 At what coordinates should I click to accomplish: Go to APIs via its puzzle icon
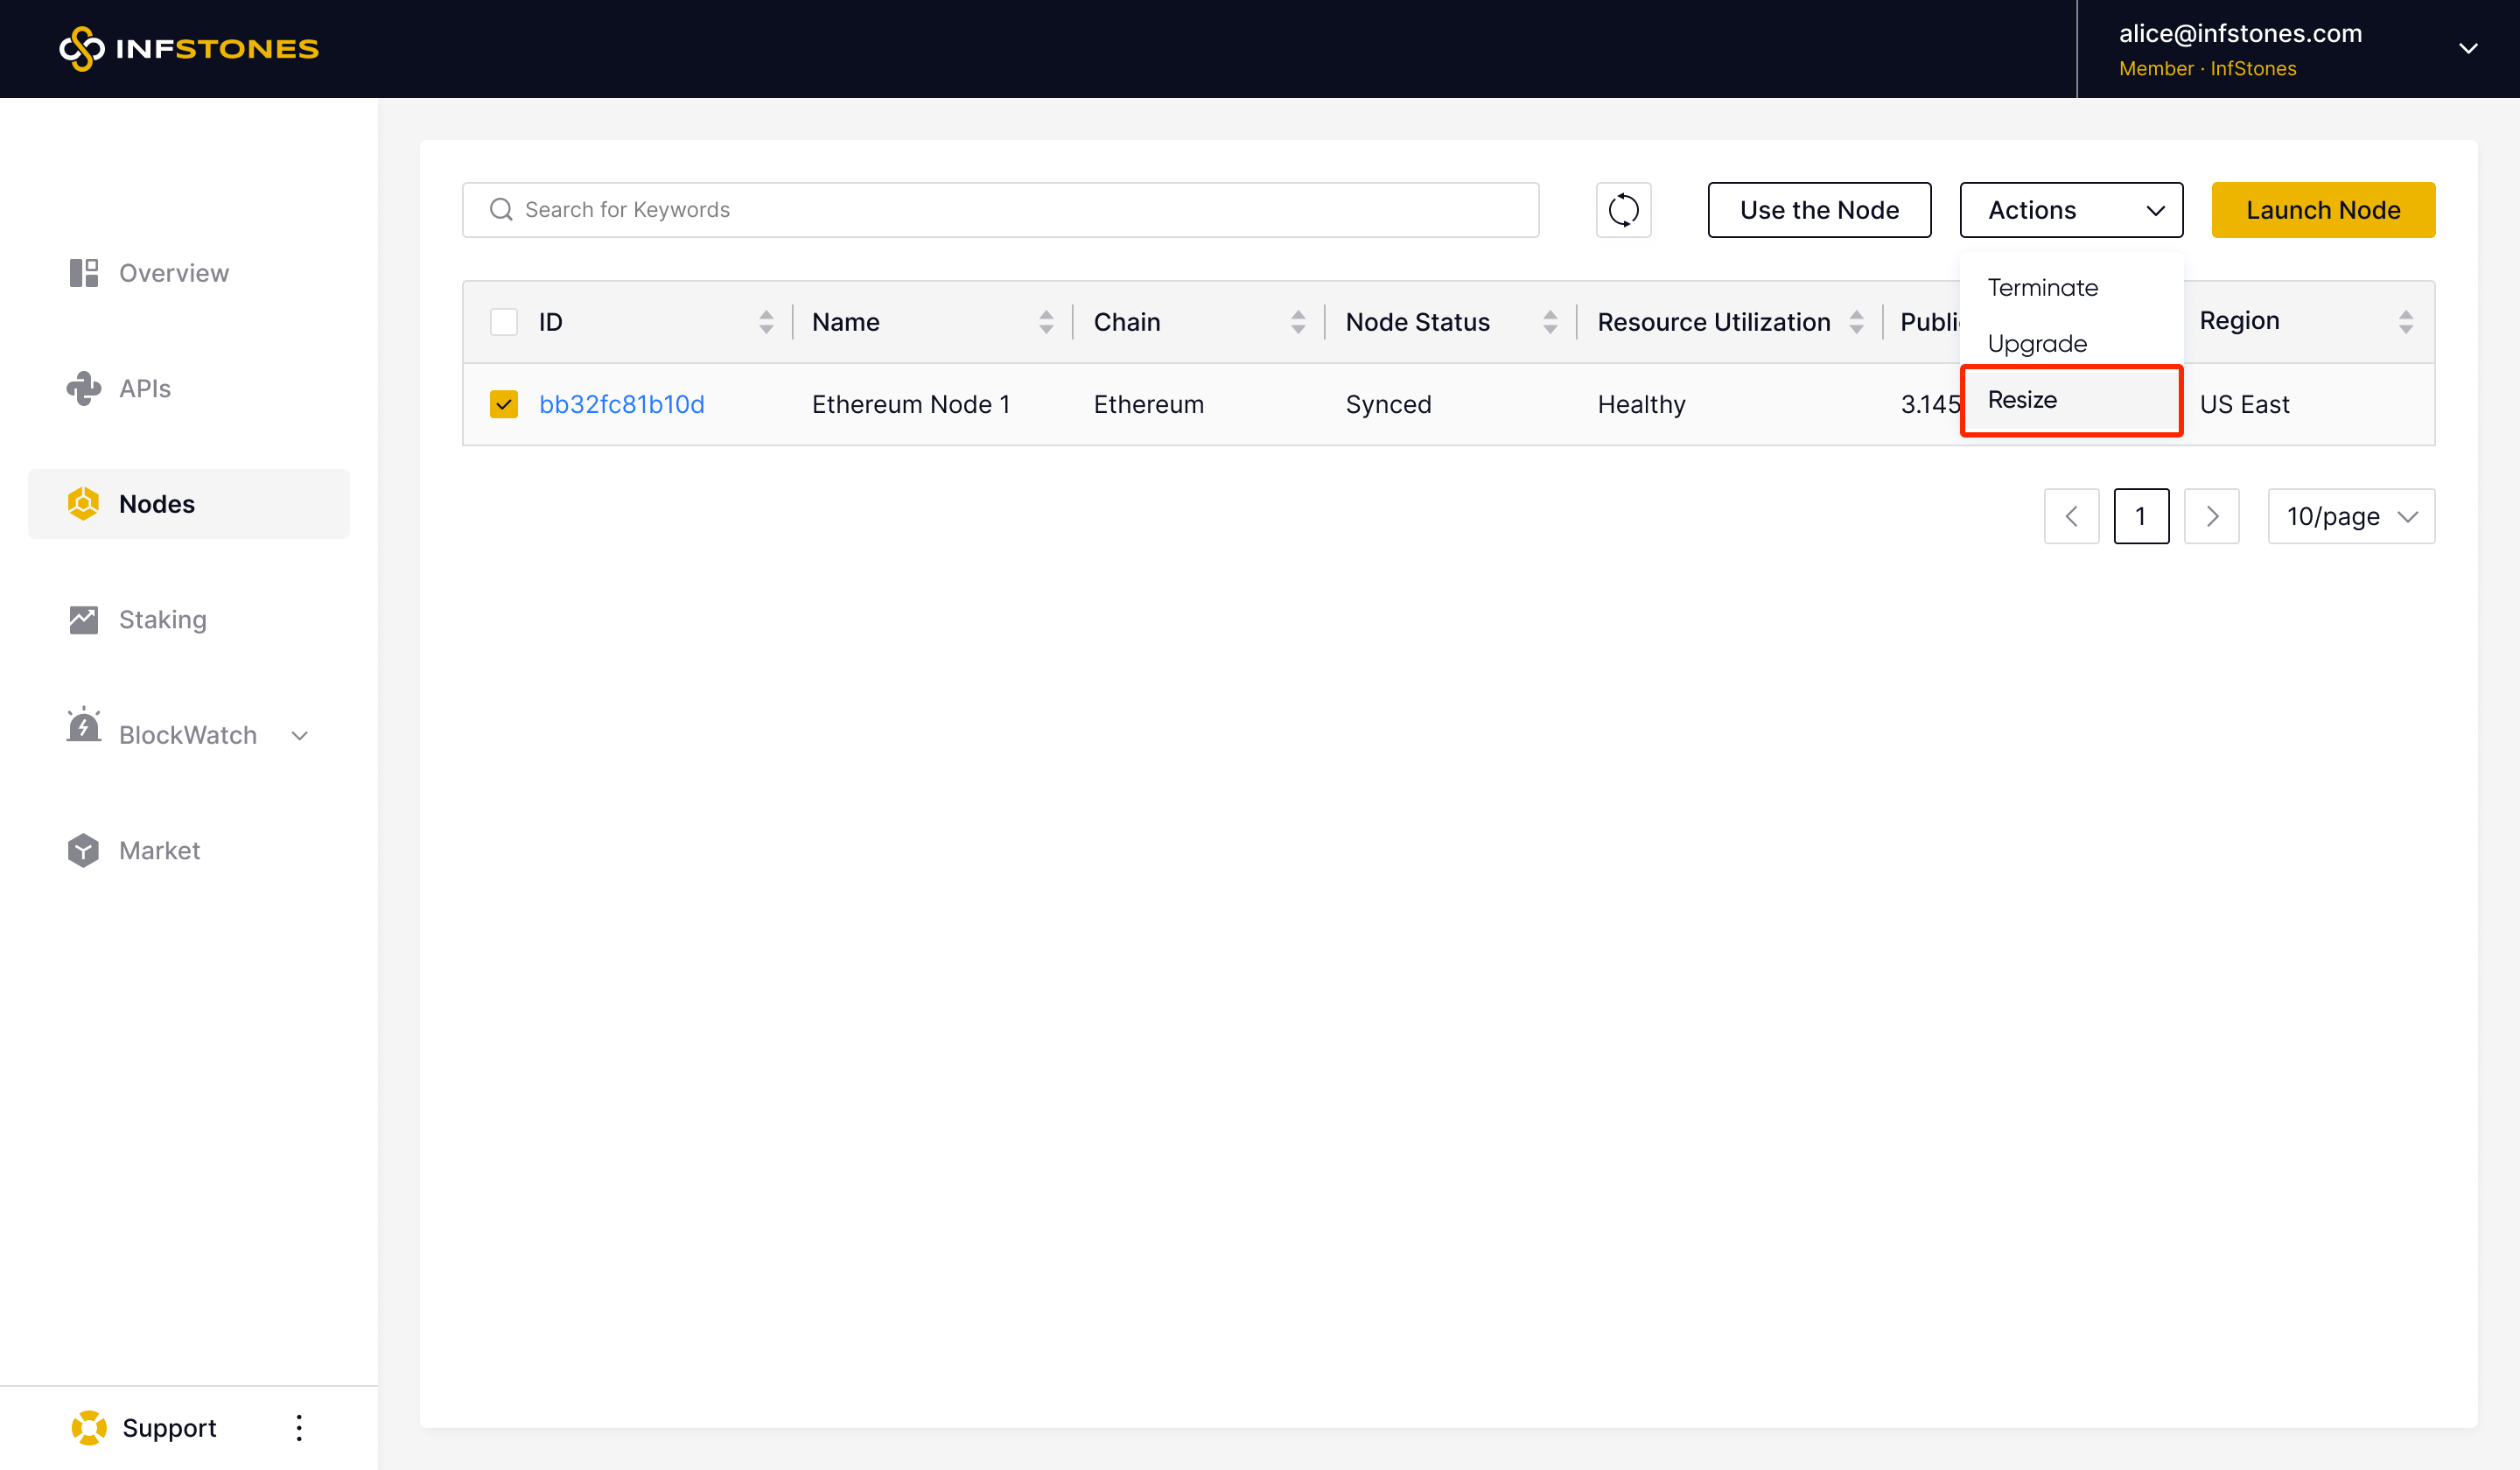point(84,388)
